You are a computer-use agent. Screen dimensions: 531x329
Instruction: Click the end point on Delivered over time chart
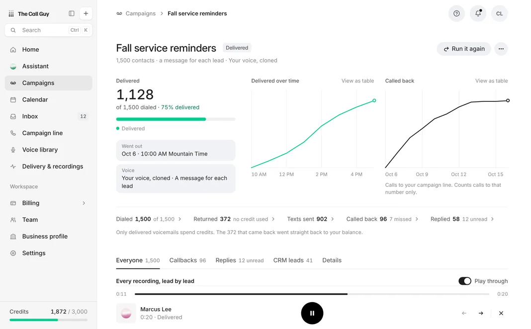click(x=374, y=100)
